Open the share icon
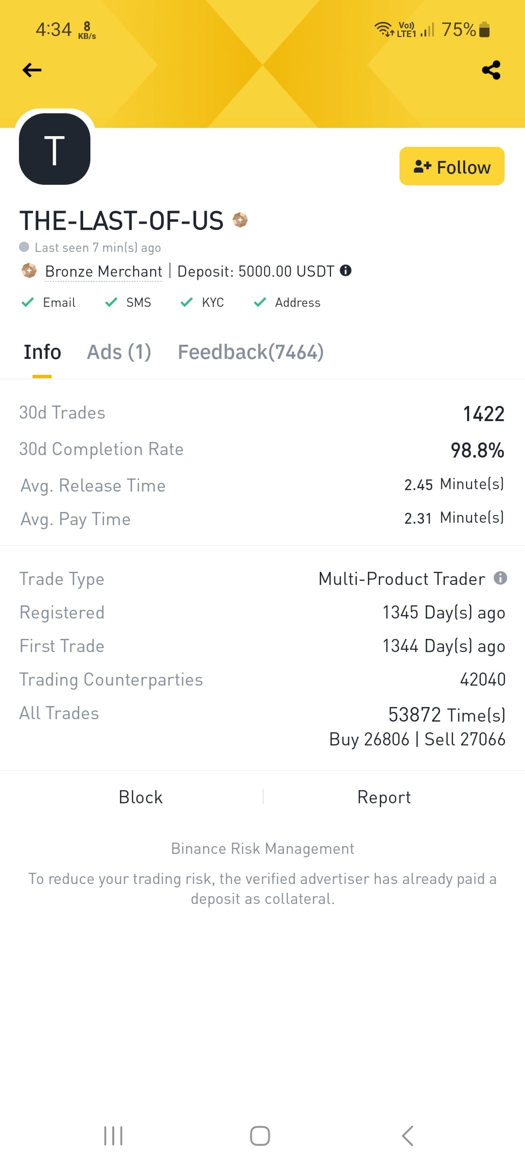 (491, 70)
